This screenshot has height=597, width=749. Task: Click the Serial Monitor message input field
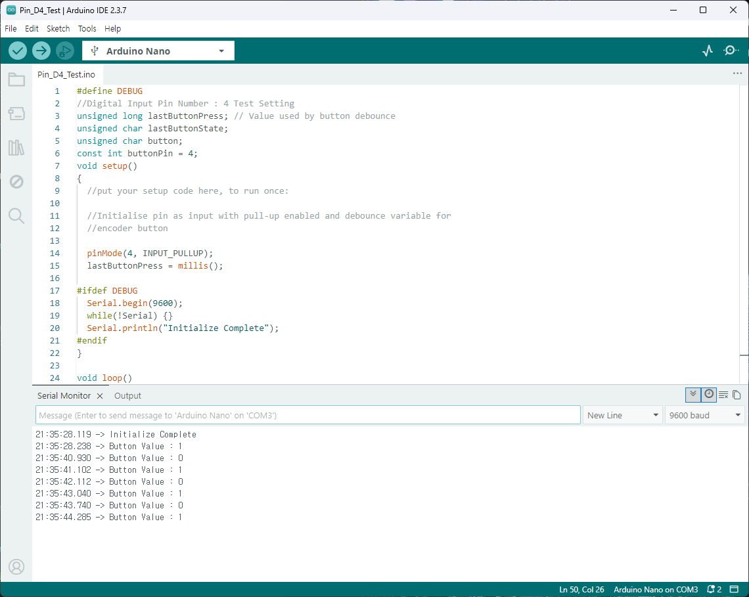(x=308, y=415)
